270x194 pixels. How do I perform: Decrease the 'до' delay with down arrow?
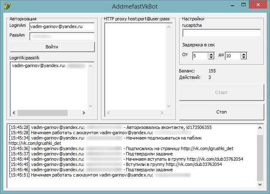tap(244, 58)
